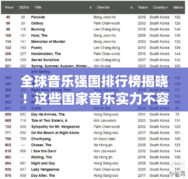Select position number 976
The width and height of the screenshot is (188, 179).
8,175
